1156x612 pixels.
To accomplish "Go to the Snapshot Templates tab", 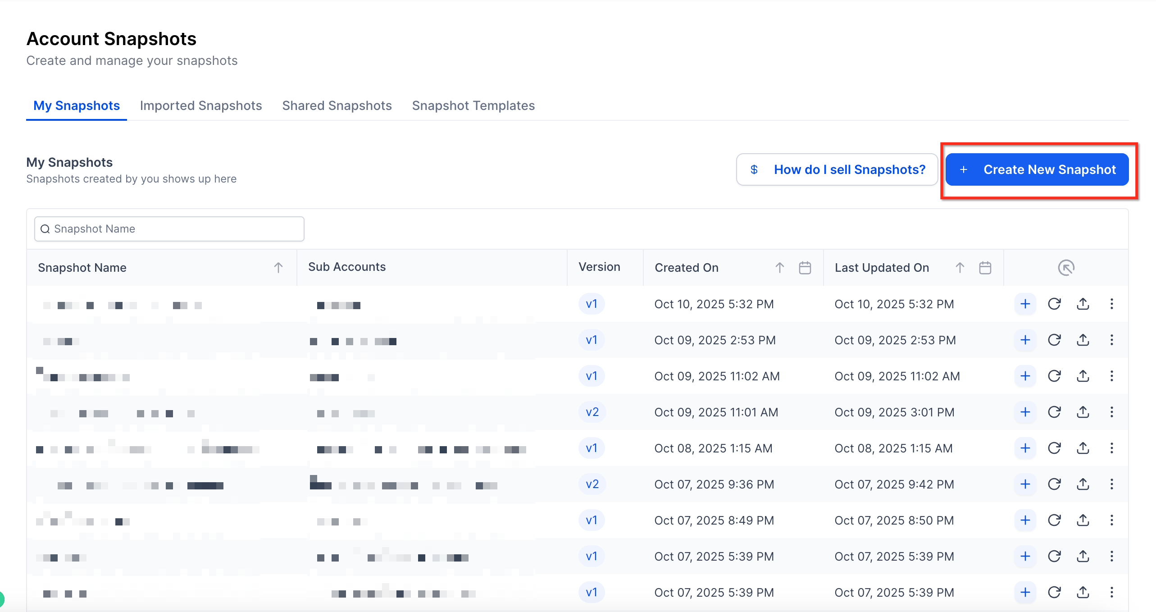I will [x=473, y=105].
